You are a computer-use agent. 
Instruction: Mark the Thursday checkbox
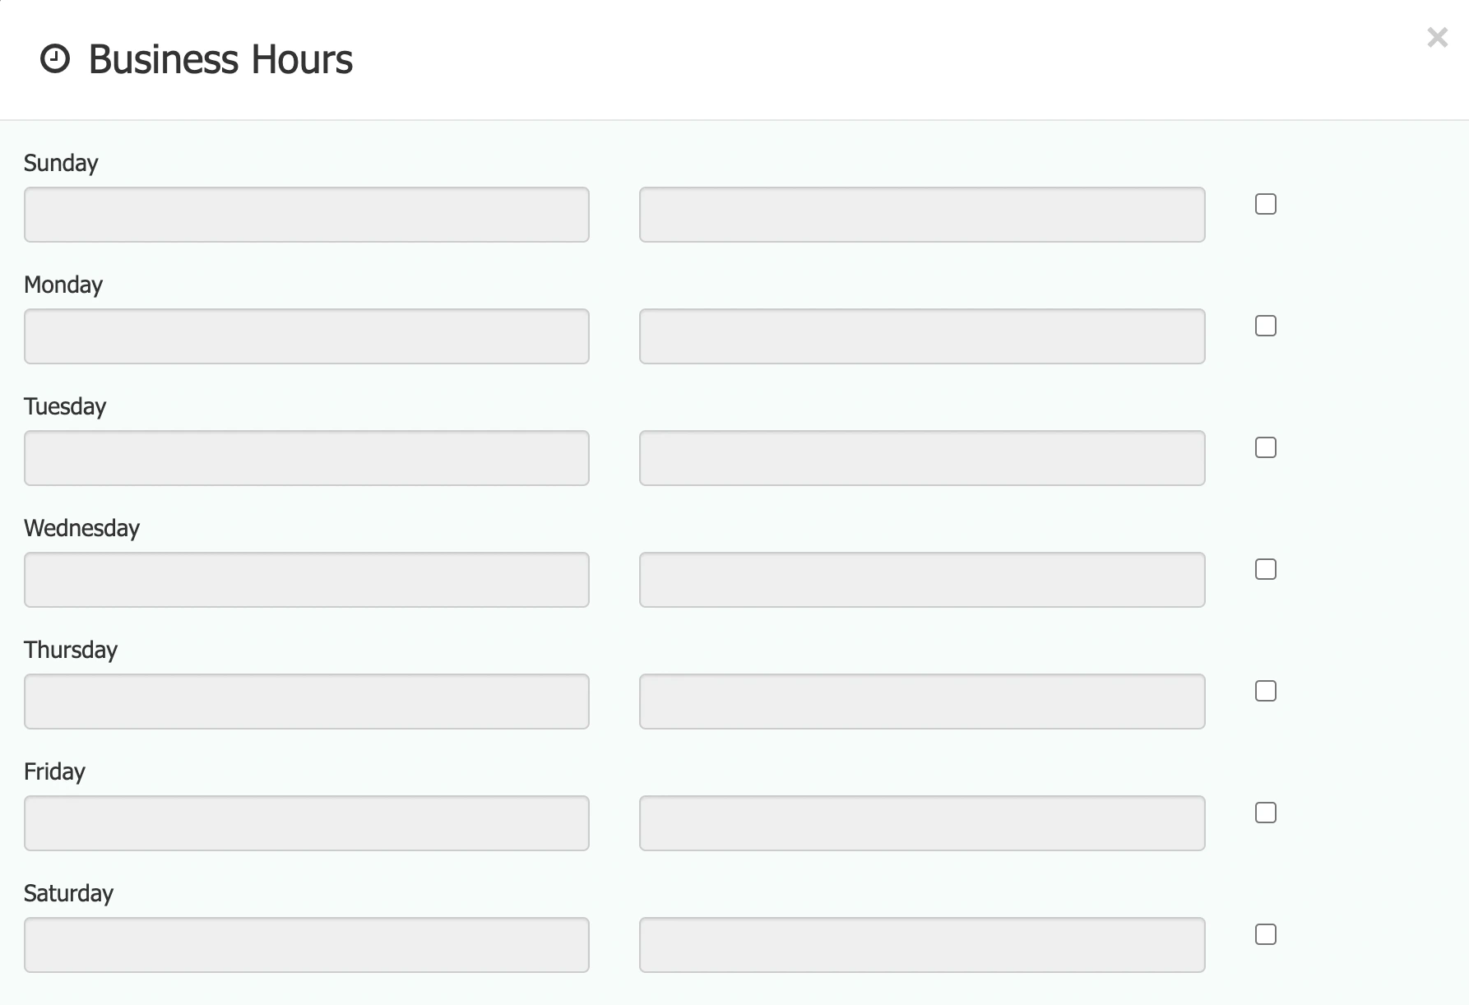tap(1266, 691)
